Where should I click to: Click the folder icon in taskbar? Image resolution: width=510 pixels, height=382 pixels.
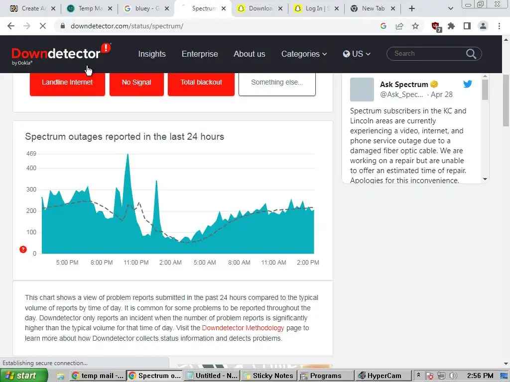(x=60, y=376)
